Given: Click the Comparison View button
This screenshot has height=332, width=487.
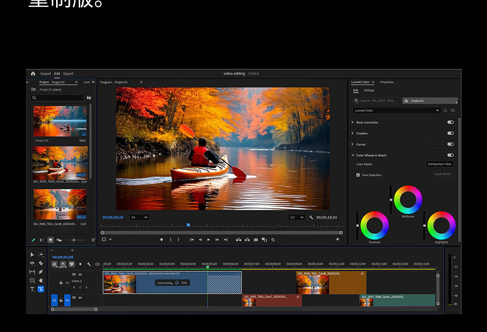Looking at the screenshot, I should pos(439,164).
